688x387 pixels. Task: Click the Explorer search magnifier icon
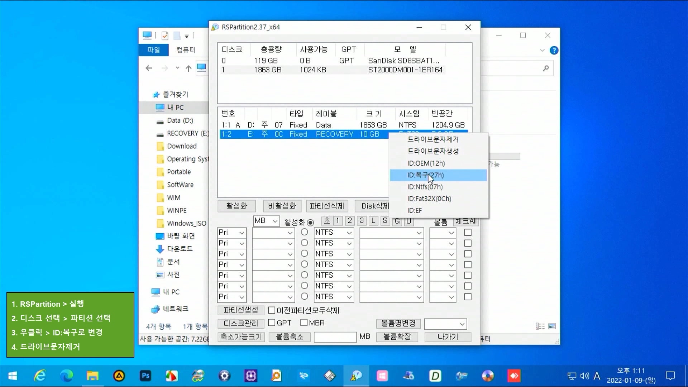[546, 68]
